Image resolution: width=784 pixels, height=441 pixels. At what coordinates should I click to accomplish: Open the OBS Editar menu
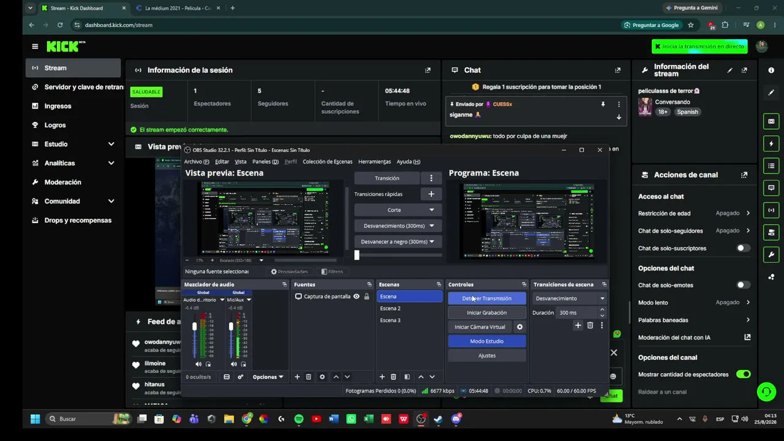pyautogui.click(x=222, y=162)
